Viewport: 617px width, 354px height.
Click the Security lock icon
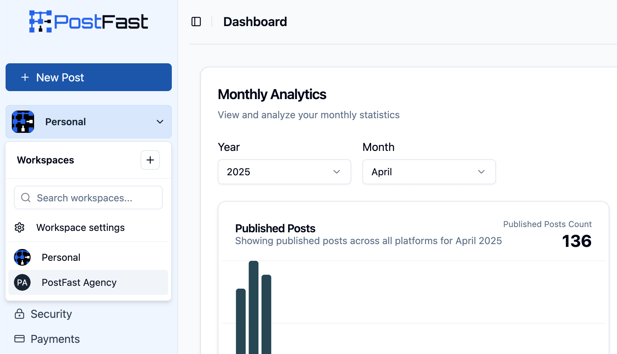click(19, 314)
